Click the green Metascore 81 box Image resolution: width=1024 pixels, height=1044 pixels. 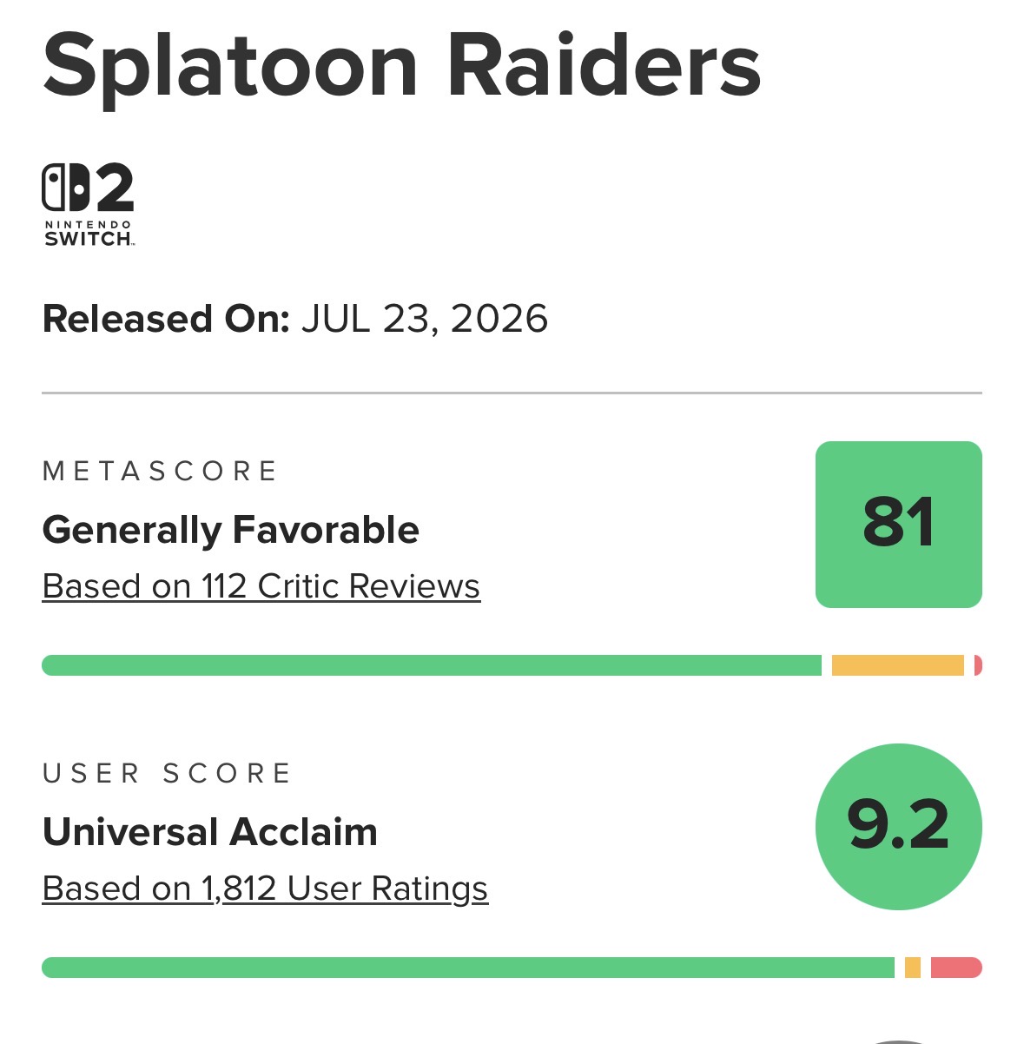899,525
